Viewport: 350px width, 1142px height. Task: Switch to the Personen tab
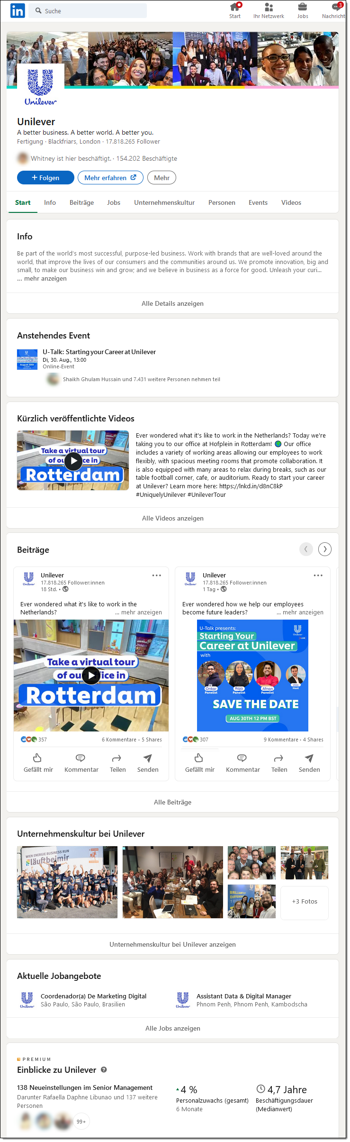tap(222, 202)
